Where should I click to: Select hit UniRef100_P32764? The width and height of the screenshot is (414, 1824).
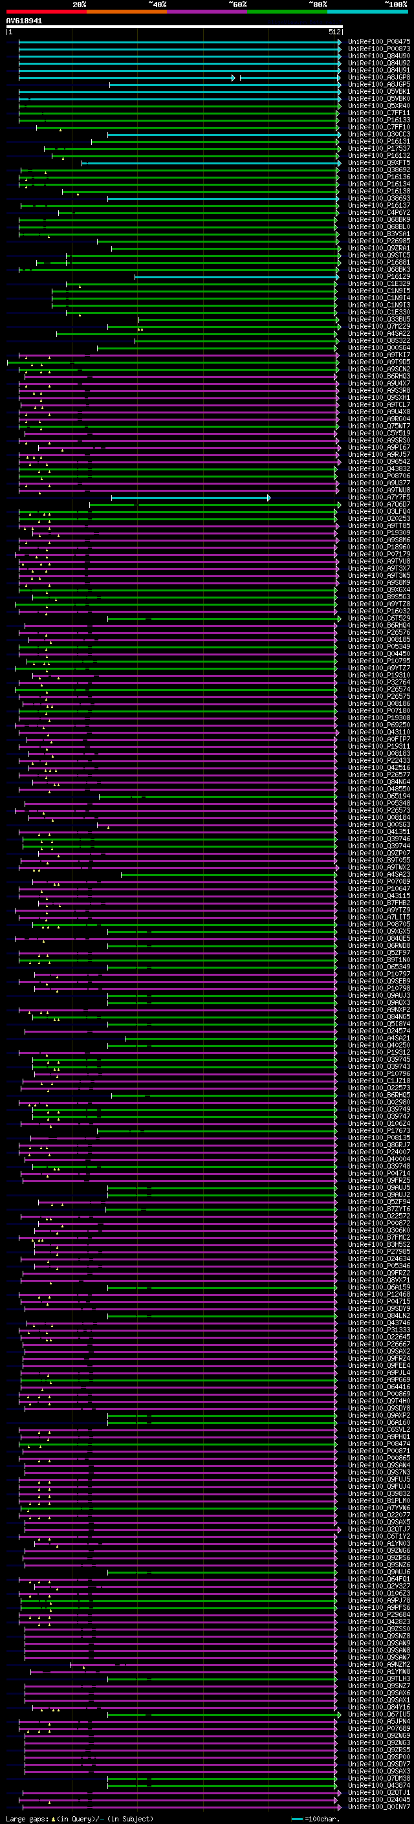coord(379,682)
